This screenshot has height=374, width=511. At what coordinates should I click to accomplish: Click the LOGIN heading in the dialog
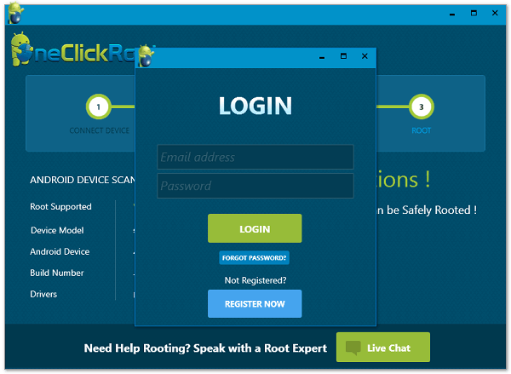coord(255,106)
